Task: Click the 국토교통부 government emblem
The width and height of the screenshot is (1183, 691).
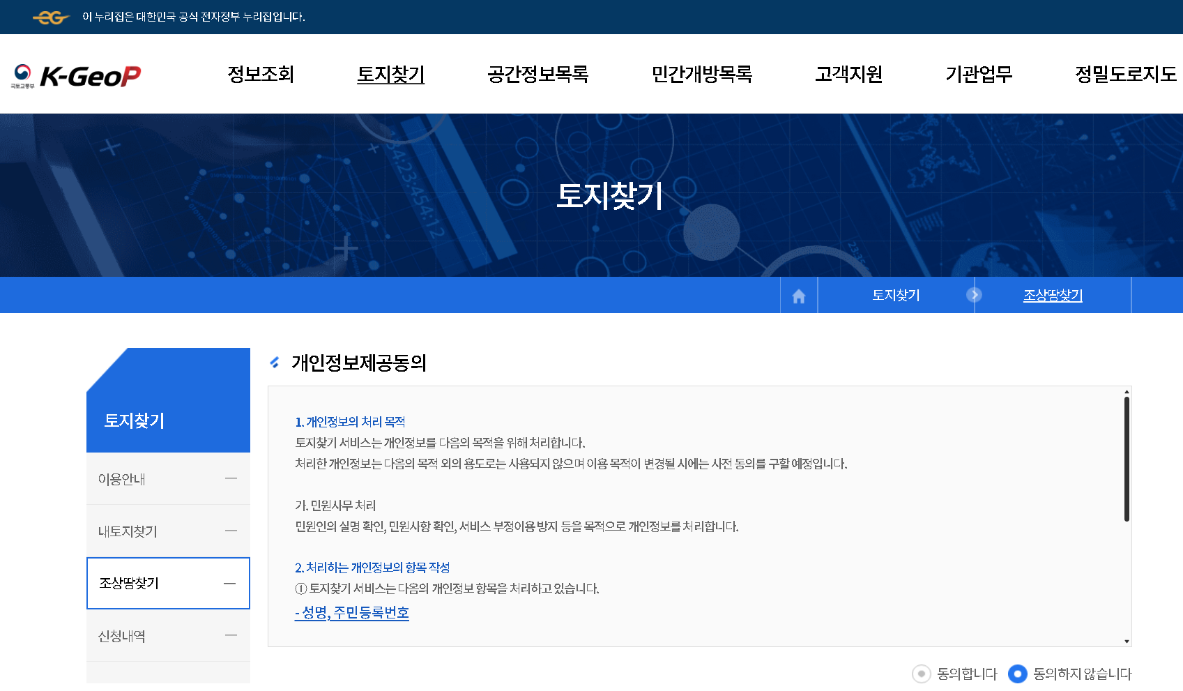Action: (x=23, y=74)
